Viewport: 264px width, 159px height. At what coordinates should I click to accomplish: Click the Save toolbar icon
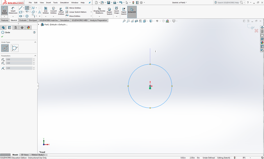point(109,3)
